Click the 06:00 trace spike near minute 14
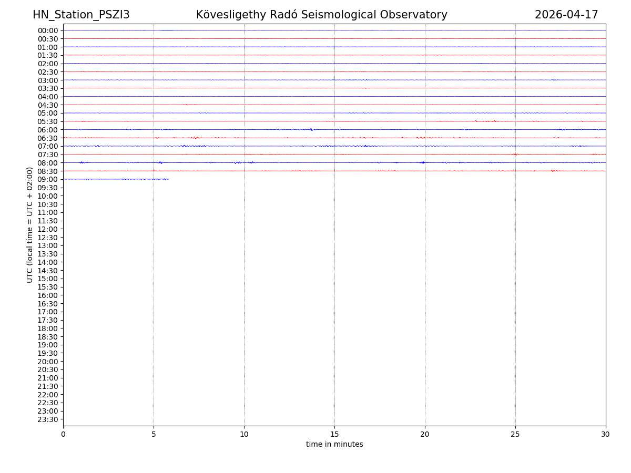This screenshot has width=631, height=473. click(x=311, y=129)
